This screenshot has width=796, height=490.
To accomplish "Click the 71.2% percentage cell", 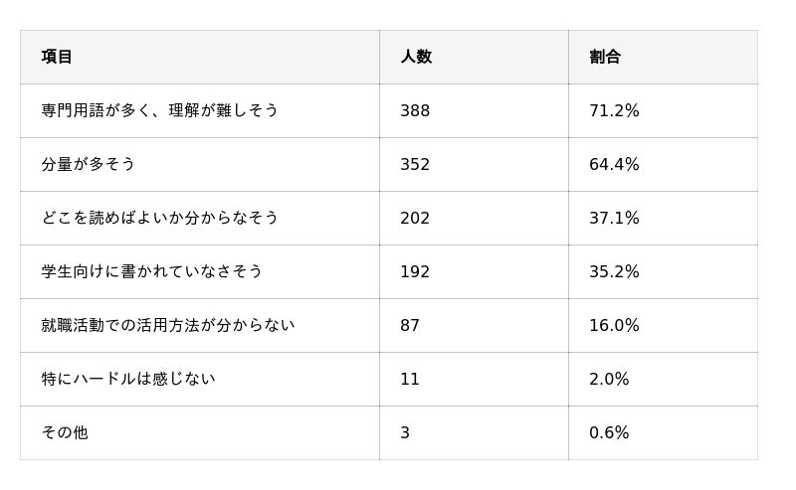I will point(614,110).
